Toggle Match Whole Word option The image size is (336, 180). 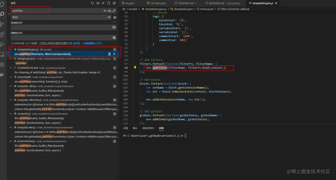click(109, 11)
